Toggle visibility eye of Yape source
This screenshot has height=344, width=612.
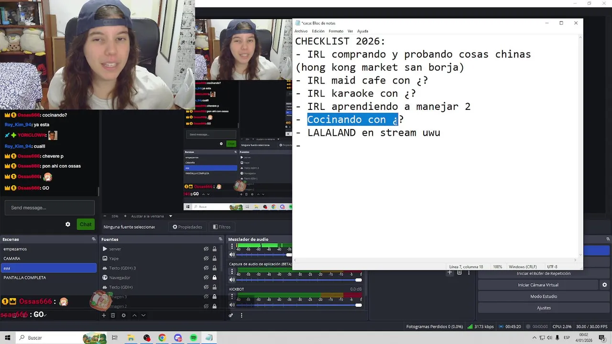coord(206,258)
